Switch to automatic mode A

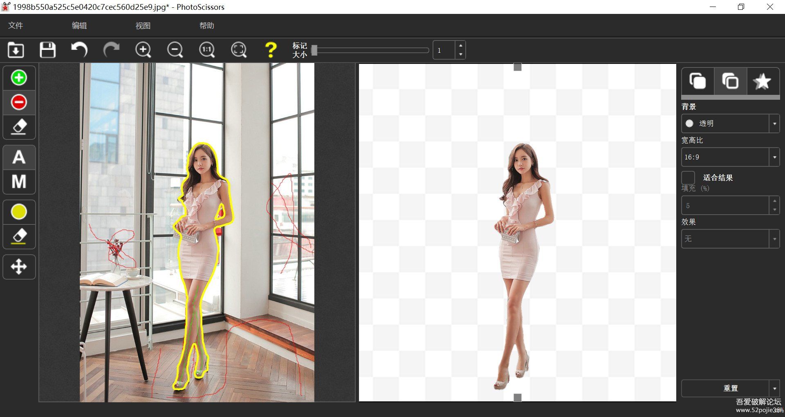point(19,157)
